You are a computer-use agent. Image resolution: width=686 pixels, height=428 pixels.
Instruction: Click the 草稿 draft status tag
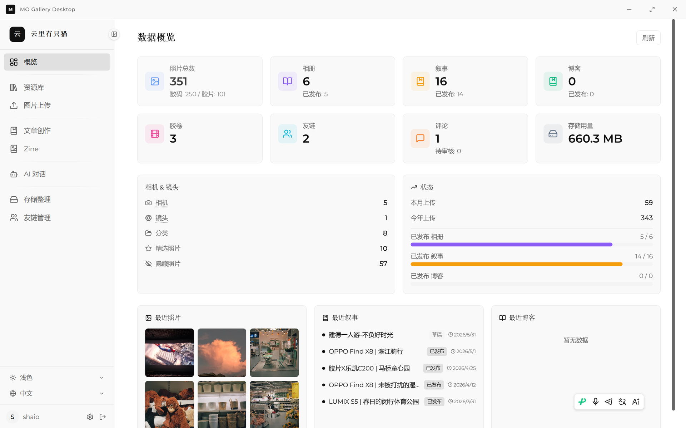[x=437, y=335]
